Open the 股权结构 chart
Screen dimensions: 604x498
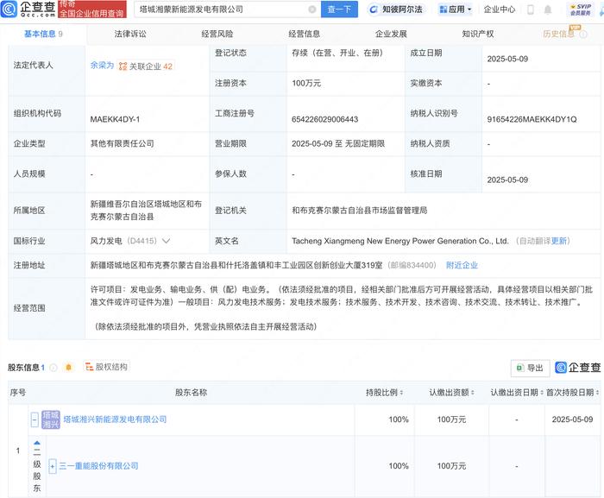tap(107, 367)
